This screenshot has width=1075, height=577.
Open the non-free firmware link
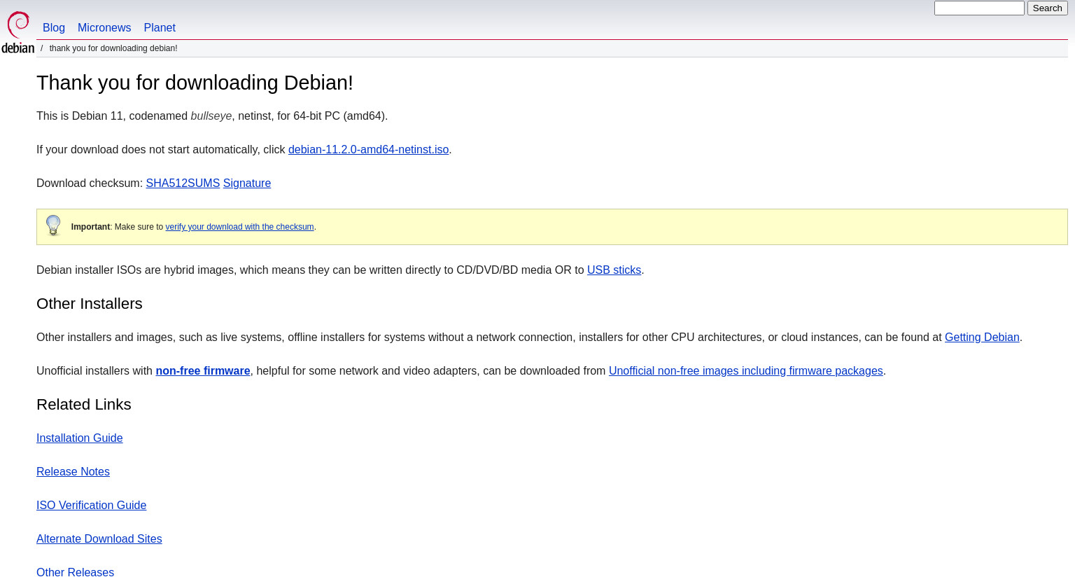[x=203, y=370]
